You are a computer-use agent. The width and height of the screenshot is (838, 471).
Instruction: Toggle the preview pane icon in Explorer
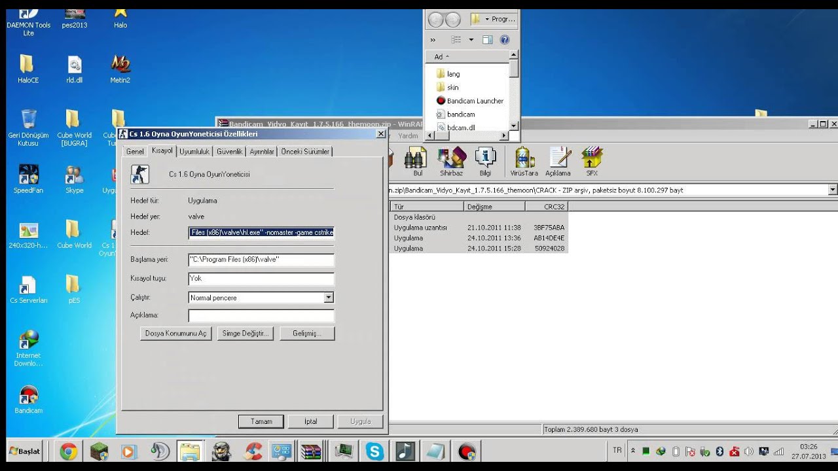coord(488,40)
